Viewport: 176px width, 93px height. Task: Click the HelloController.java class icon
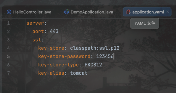(9, 12)
